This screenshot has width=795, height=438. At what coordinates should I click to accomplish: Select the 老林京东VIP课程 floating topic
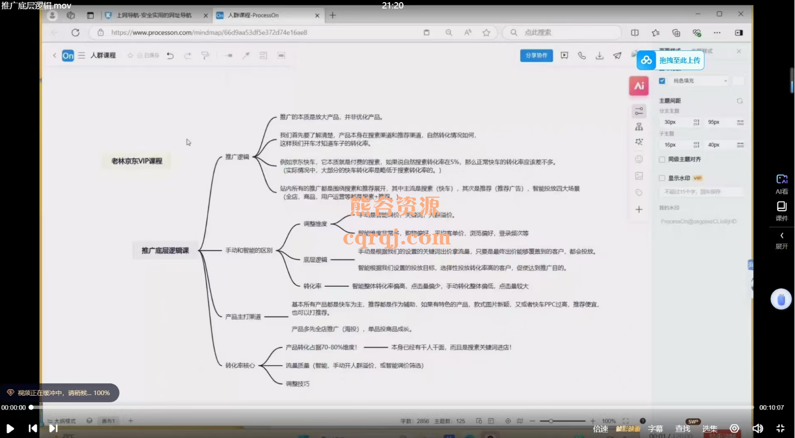(137, 161)
